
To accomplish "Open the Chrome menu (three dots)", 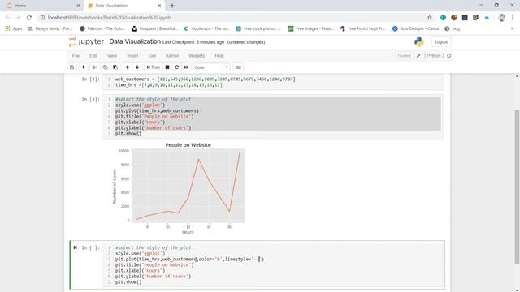I will click(513, 18).
